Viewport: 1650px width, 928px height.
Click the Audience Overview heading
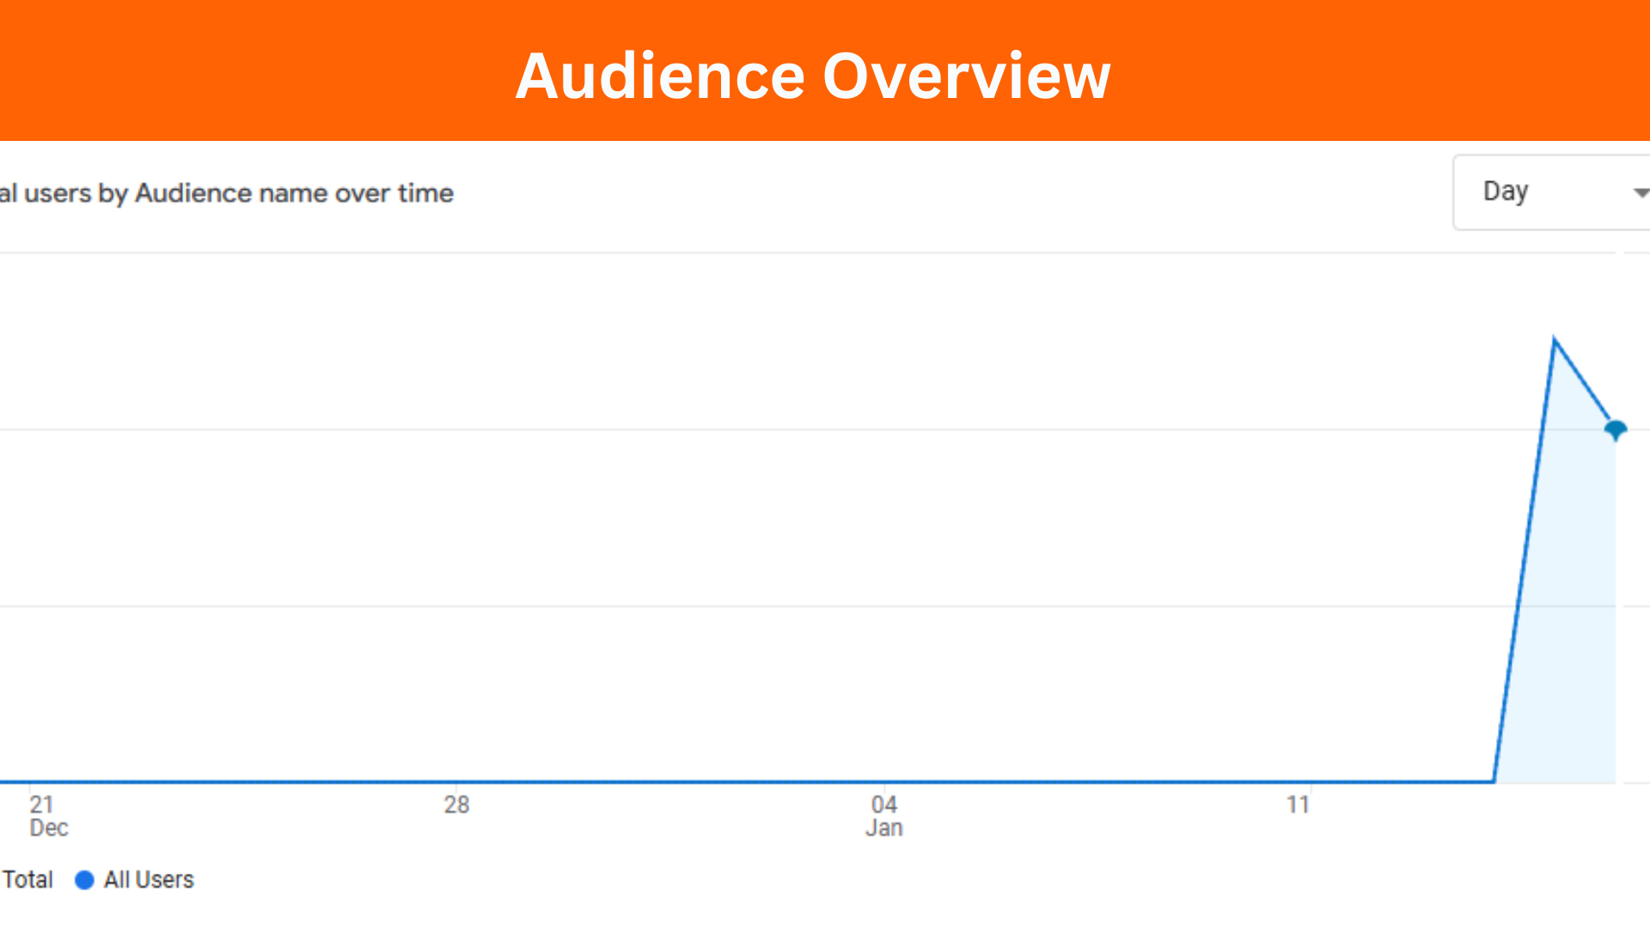813,76
